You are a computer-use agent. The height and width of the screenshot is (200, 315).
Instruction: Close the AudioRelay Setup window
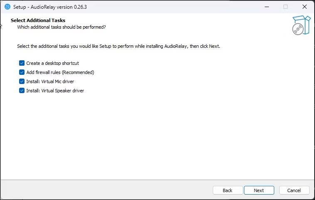tap(305, 7)
